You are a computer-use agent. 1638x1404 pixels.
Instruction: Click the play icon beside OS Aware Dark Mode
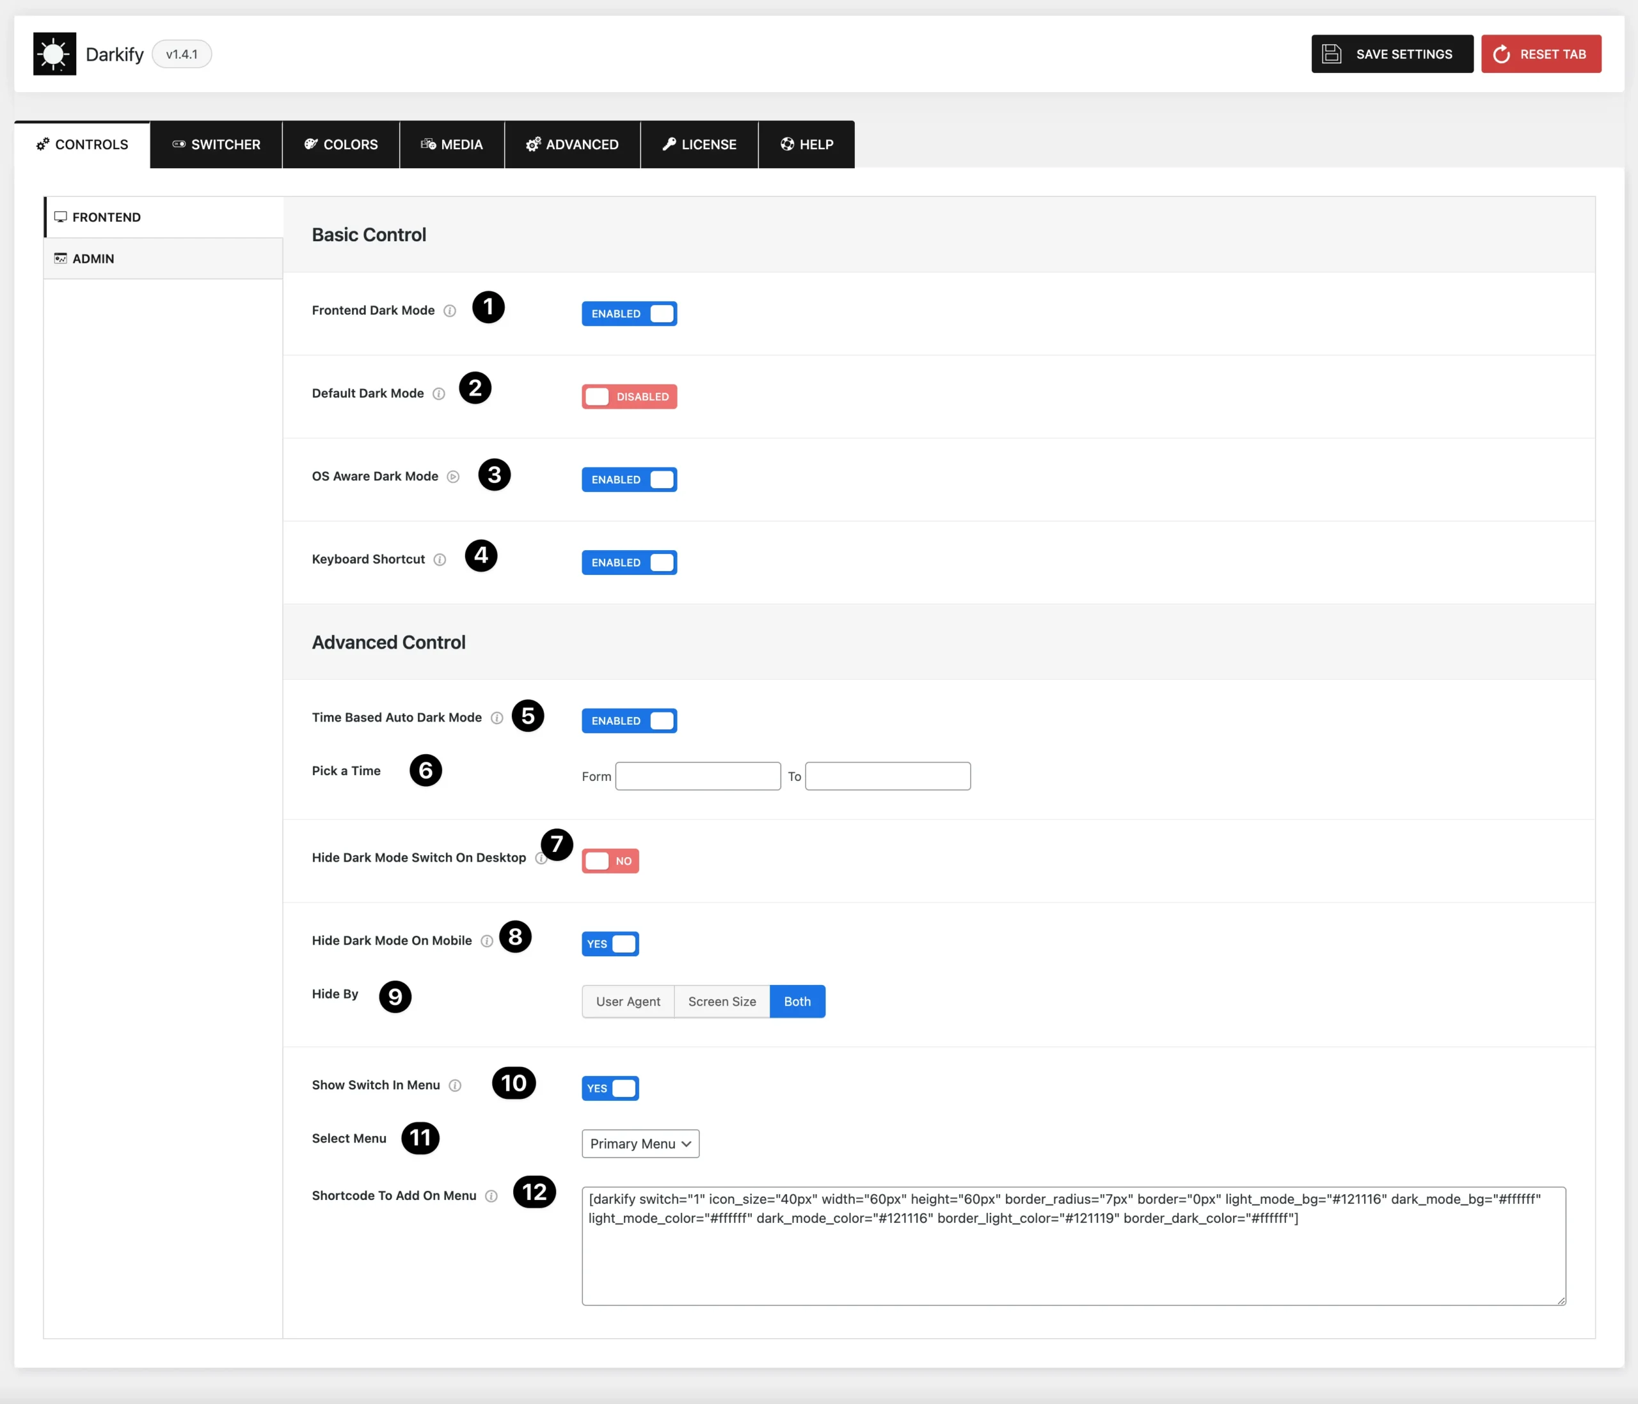453,477
